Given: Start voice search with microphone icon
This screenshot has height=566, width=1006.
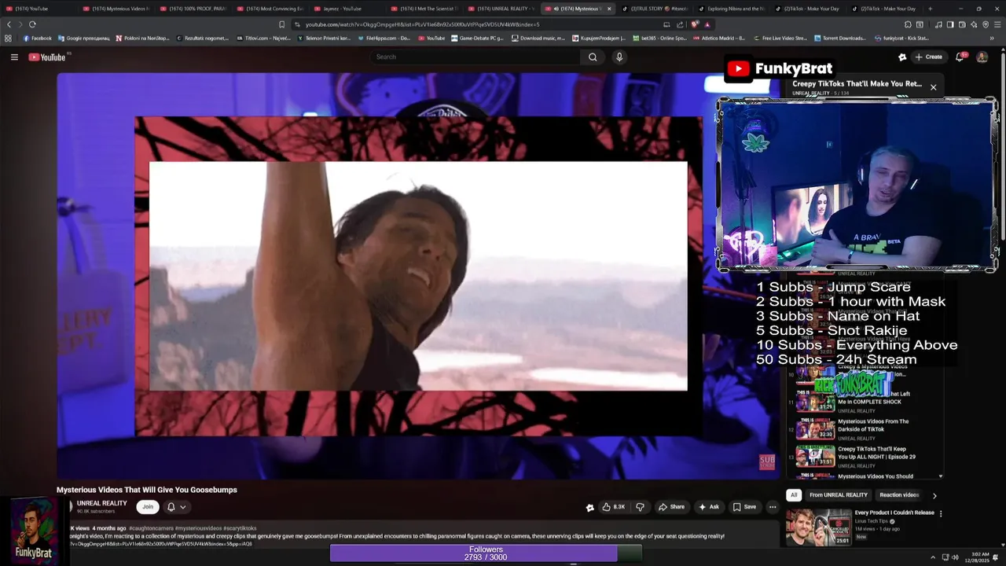Looking at the screenshot, I should (x=619, y=57).
